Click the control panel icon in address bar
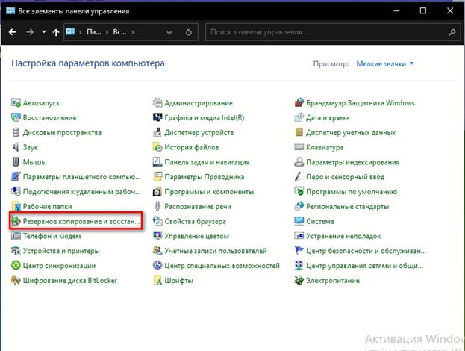465x351 pixels. pos(70,31)
